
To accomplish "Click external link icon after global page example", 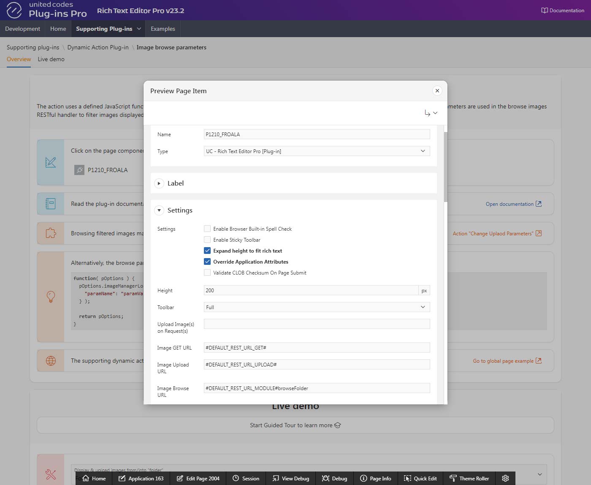I will 539,361.
